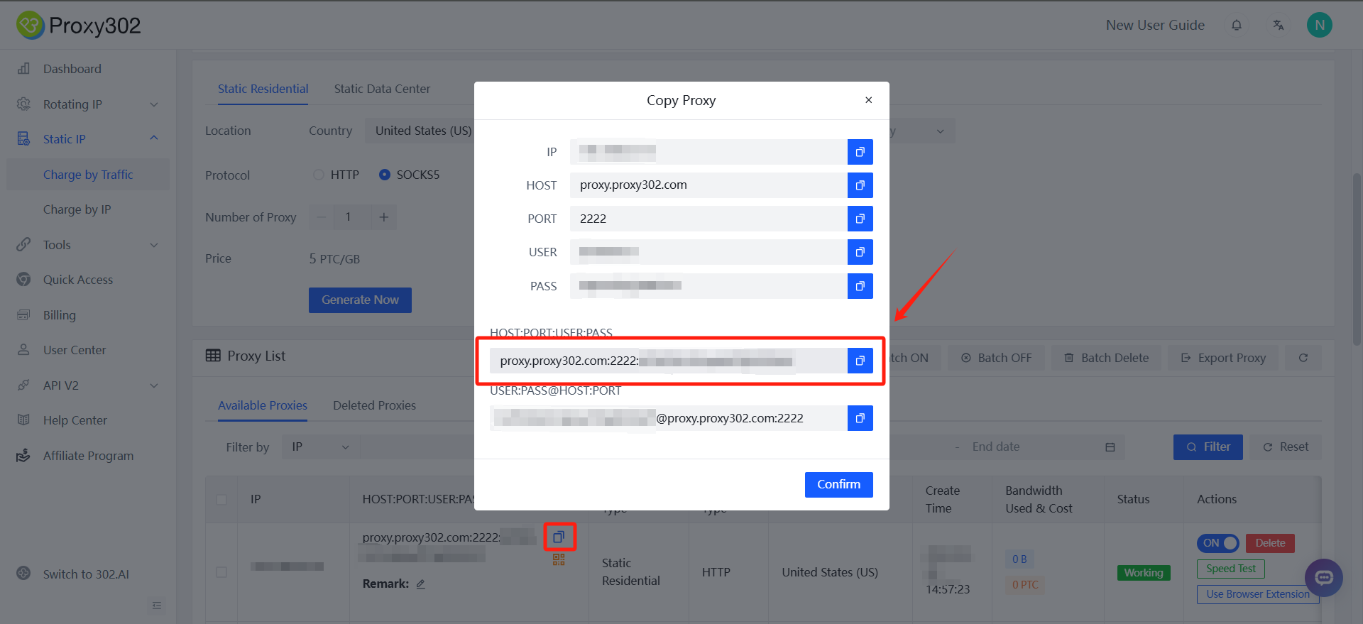The image size is (1363, 624).
Task: Switch to Static Residential tab
Action: [263, 89]
